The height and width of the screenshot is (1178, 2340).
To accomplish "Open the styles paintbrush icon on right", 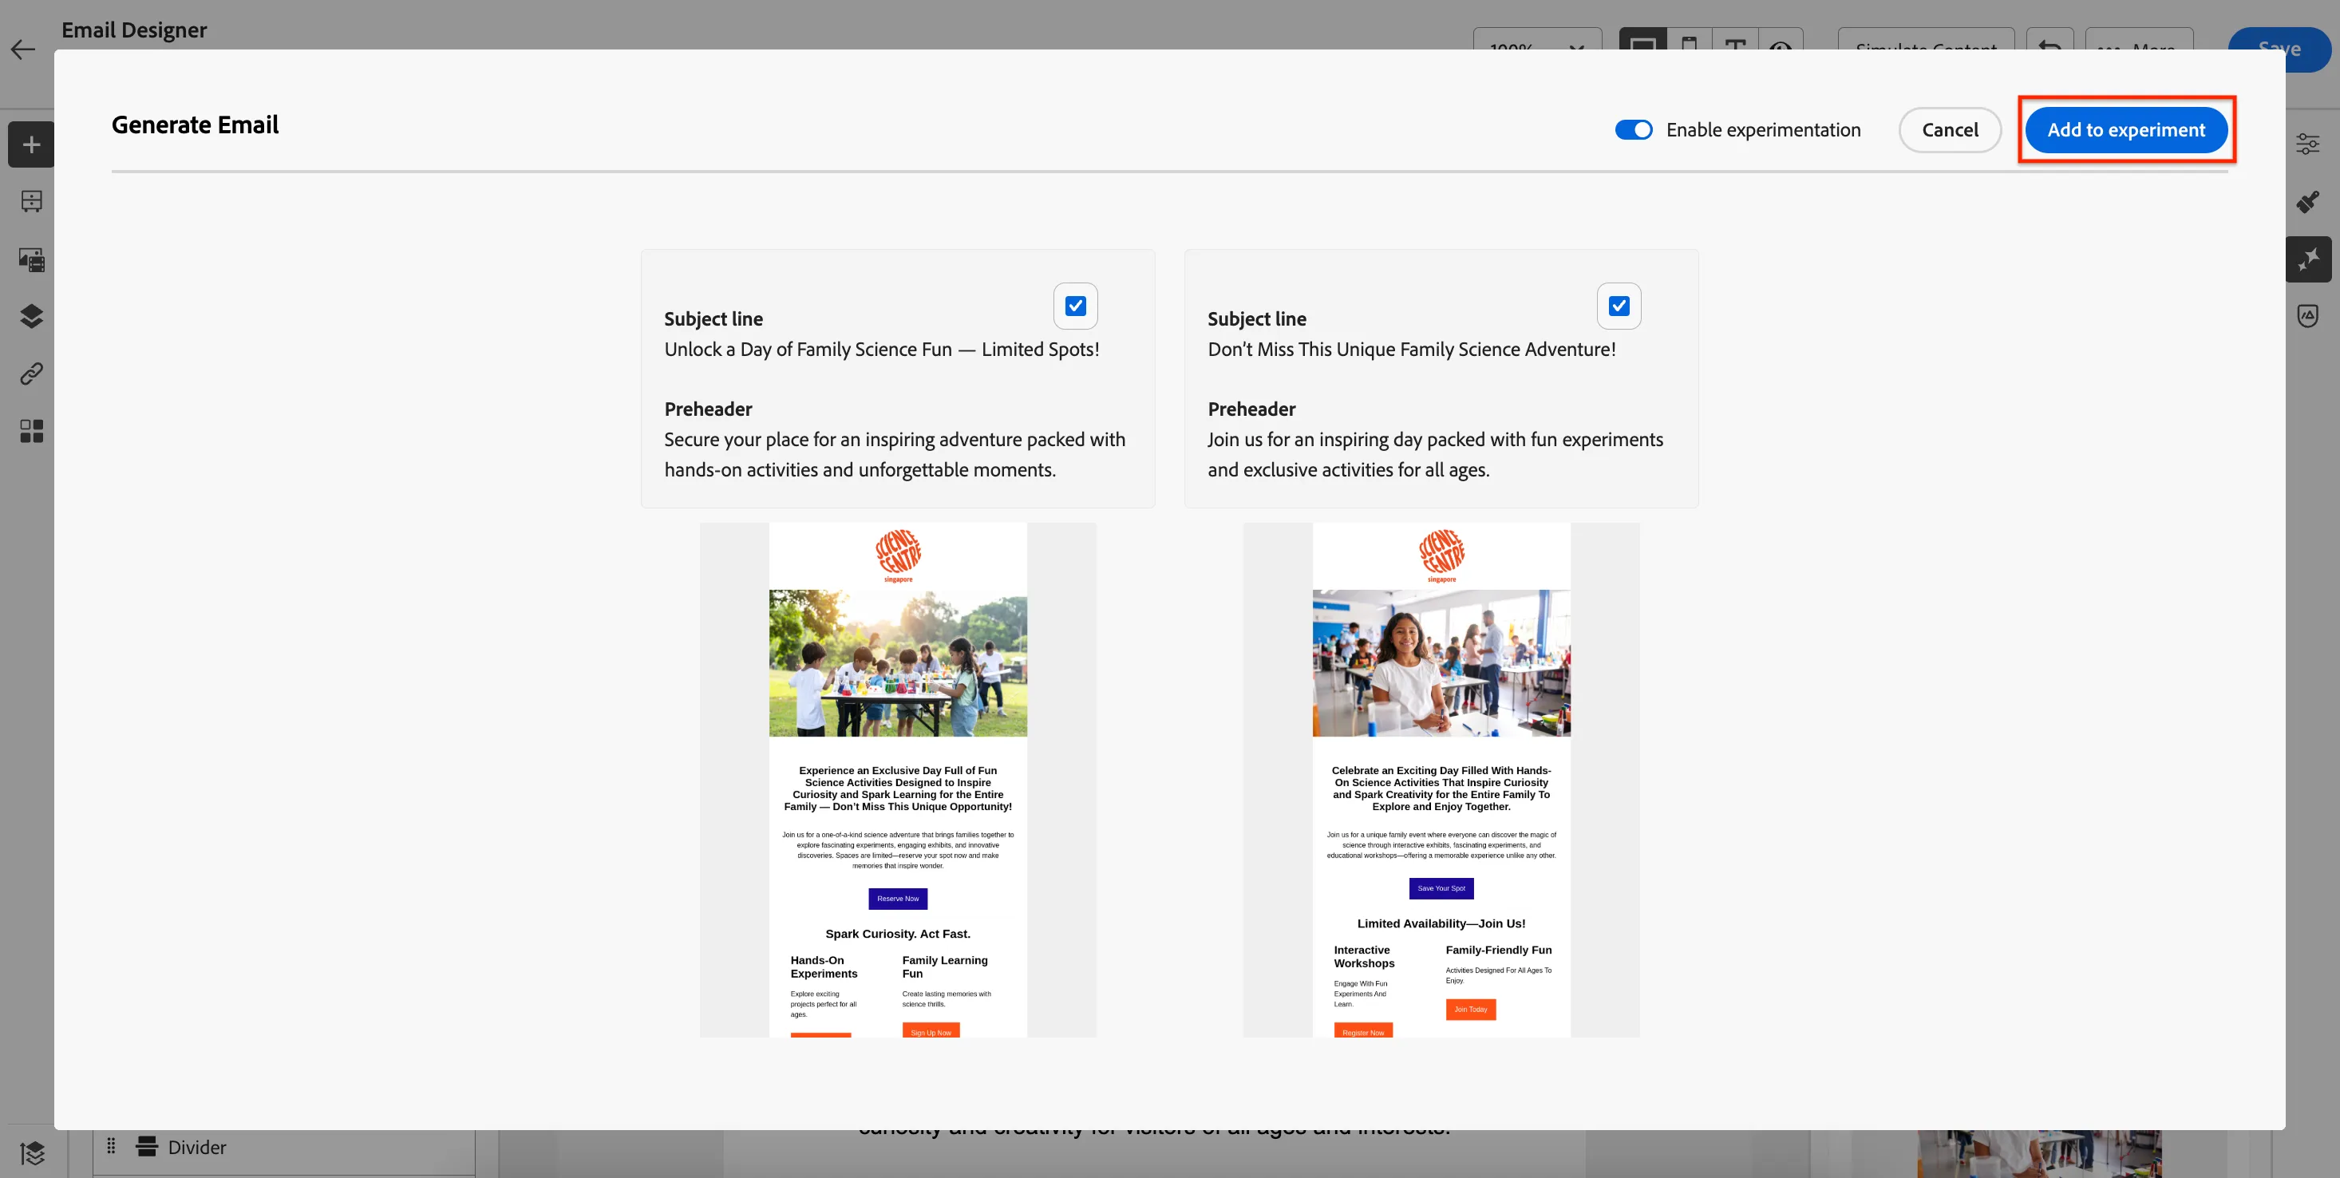I will point(2308,201).
